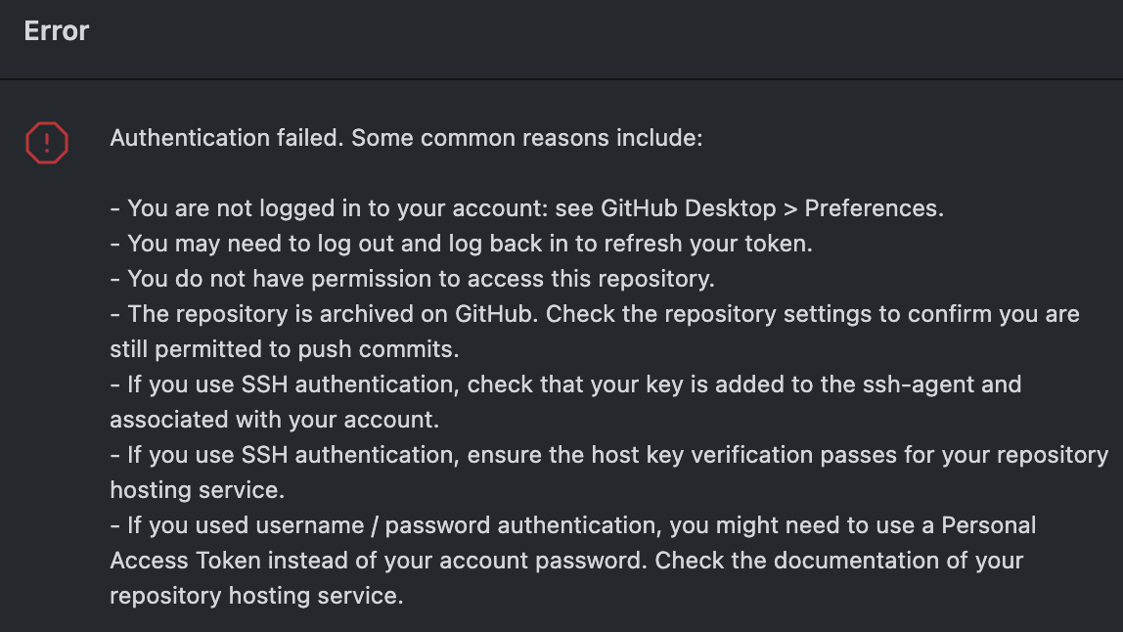Click the Authentication failed heading
This screenshot has width=1123, height=632.
pyautogui.click(x=222, y=137)
